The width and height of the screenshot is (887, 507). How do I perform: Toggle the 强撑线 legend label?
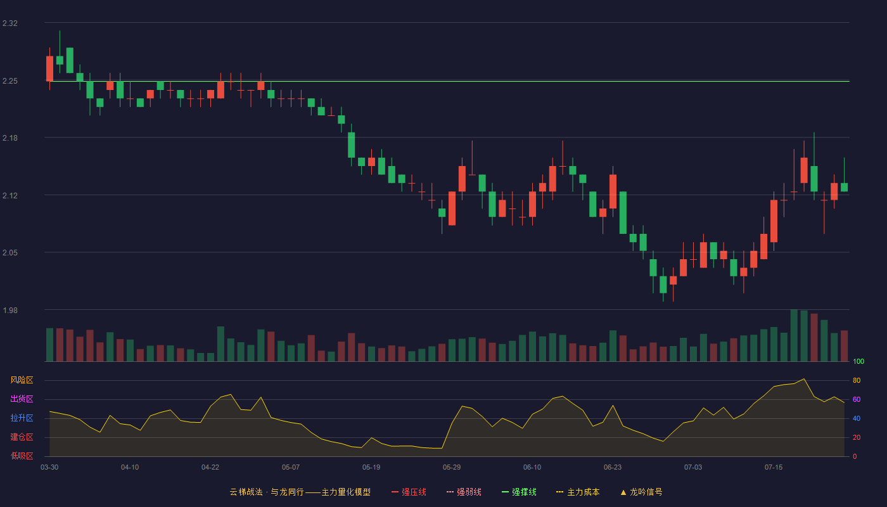[x=524, y=492]
